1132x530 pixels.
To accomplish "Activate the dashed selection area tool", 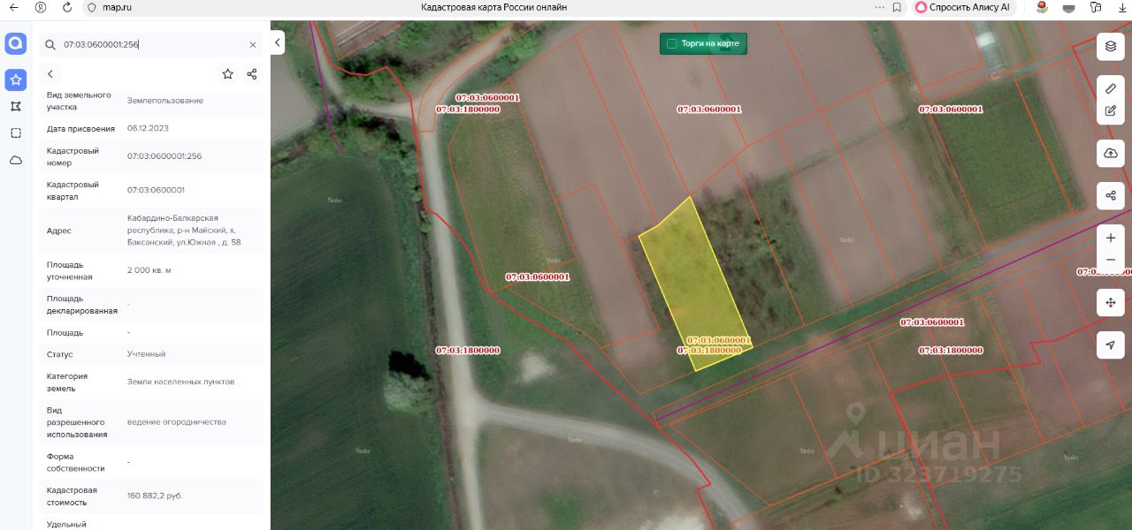I will (x=15, y=132).
